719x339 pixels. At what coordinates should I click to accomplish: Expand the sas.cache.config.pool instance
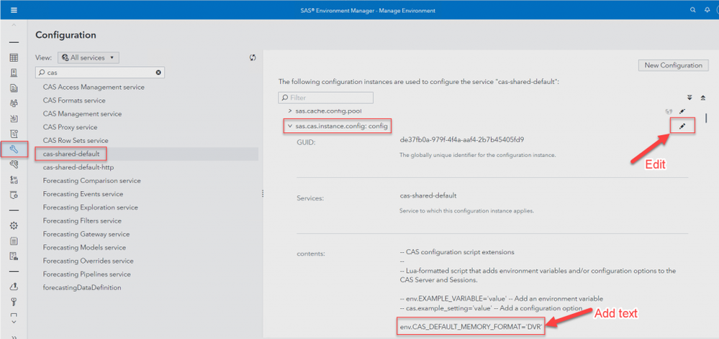pyautogui.click(x=289, y=111)
